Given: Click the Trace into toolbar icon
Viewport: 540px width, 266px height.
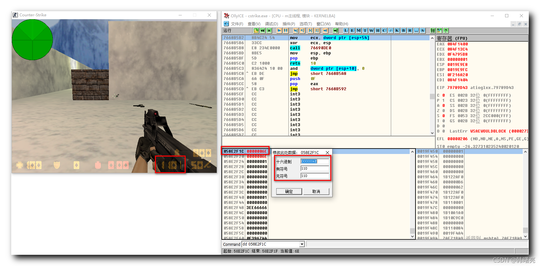Looking at the screenshot, I should 310,30.
